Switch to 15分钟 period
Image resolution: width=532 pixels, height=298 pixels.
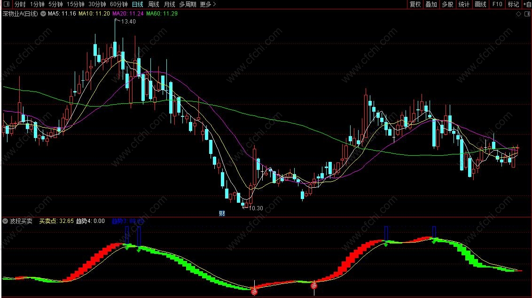pos(75,4)
